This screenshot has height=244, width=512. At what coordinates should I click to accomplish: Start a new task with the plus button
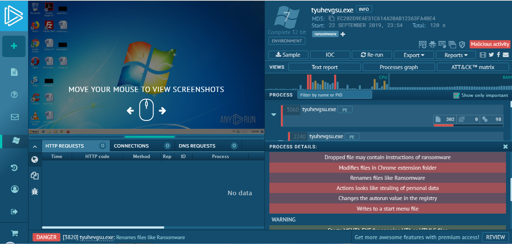coord(14,46)
